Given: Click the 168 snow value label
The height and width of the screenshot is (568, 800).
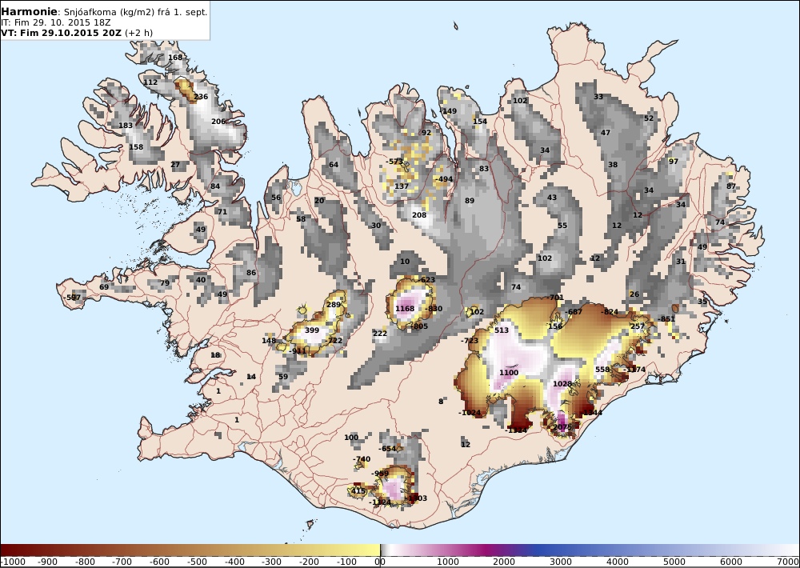Looking at the screenshot, I should pos(175,57).
